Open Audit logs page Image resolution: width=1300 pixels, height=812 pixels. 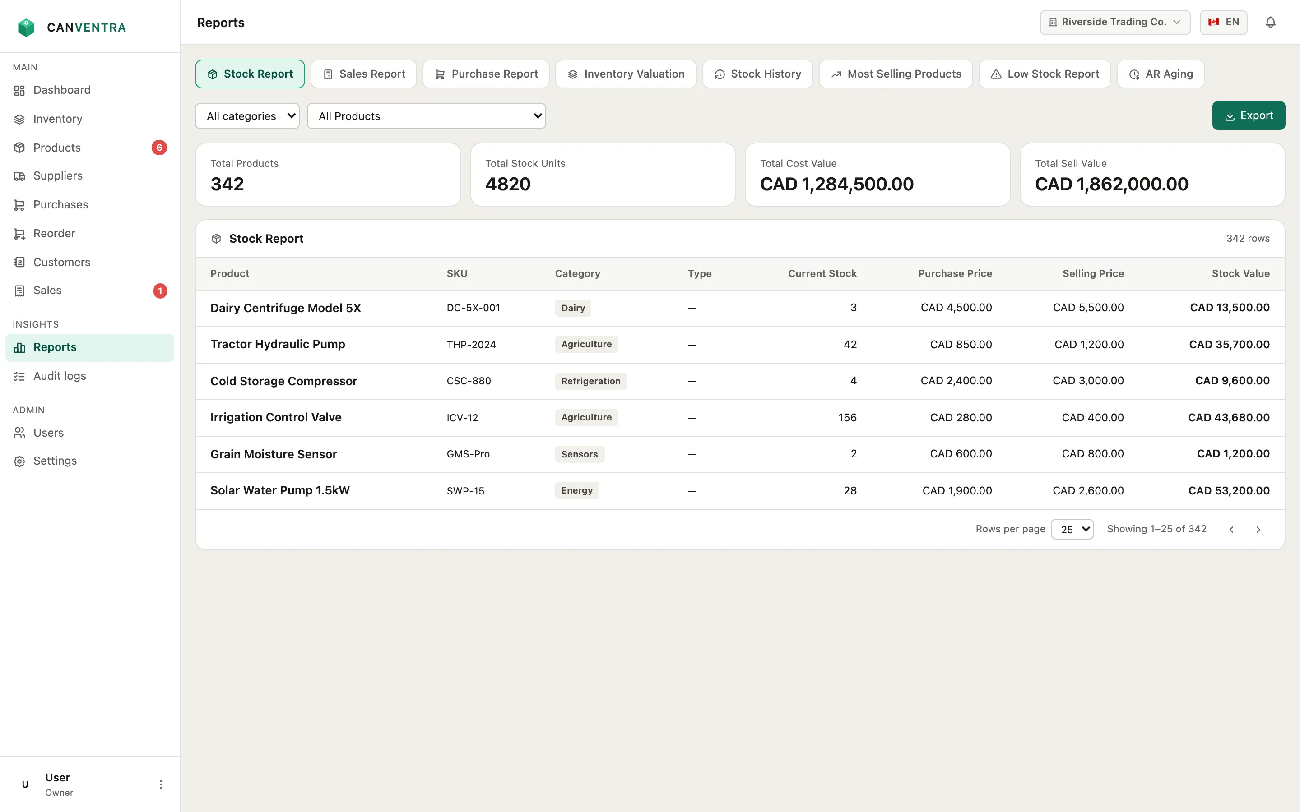(x=90, y=377)
